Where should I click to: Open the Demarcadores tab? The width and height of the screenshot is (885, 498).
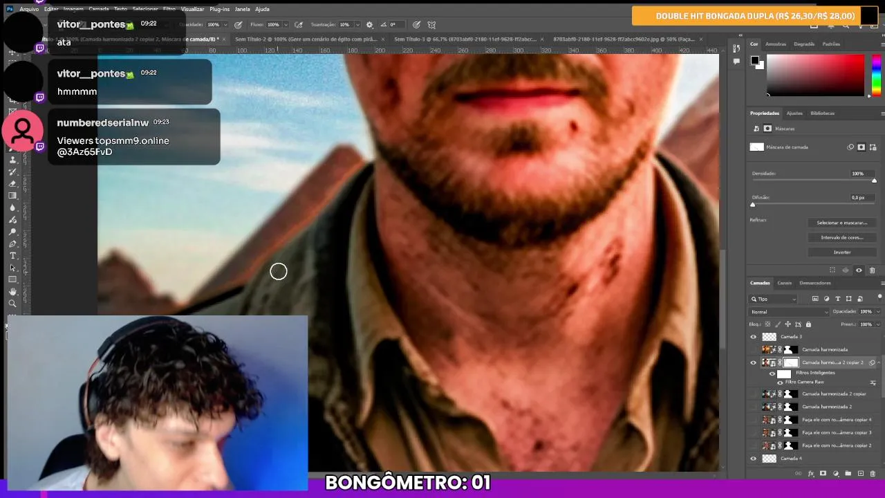pos(815,283)
